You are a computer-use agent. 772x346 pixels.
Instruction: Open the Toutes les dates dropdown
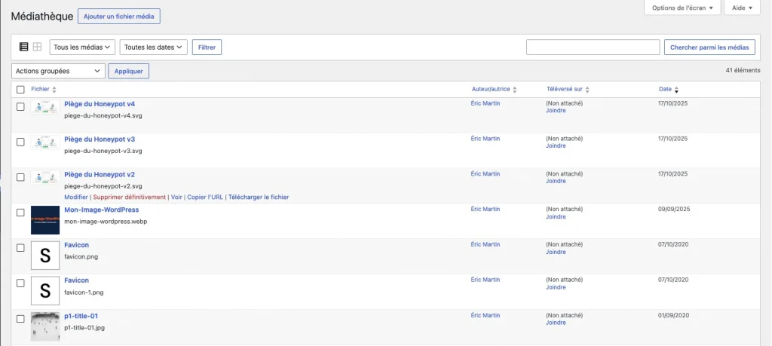coord(154,47)
